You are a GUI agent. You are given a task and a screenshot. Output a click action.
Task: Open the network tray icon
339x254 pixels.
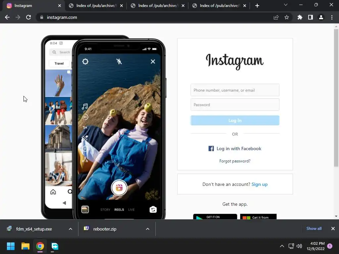point(291,246)
